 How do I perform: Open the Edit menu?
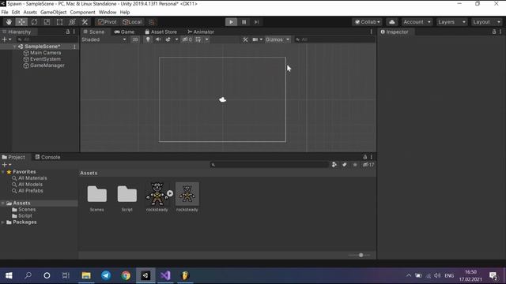click(16, 13)
